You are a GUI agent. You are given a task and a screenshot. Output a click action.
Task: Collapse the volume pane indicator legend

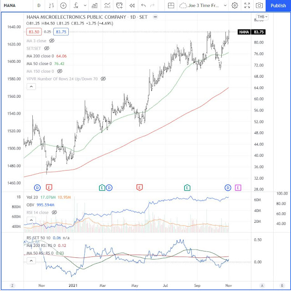tap(31, 220)
